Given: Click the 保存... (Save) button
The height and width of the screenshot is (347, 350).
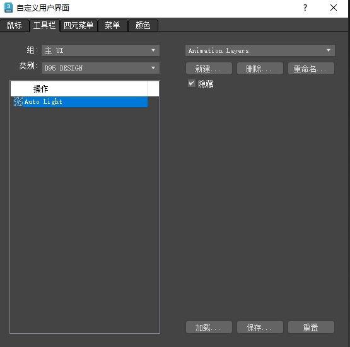Looking at the screenshot, I should pyautogui.click(x=260, y=327).
